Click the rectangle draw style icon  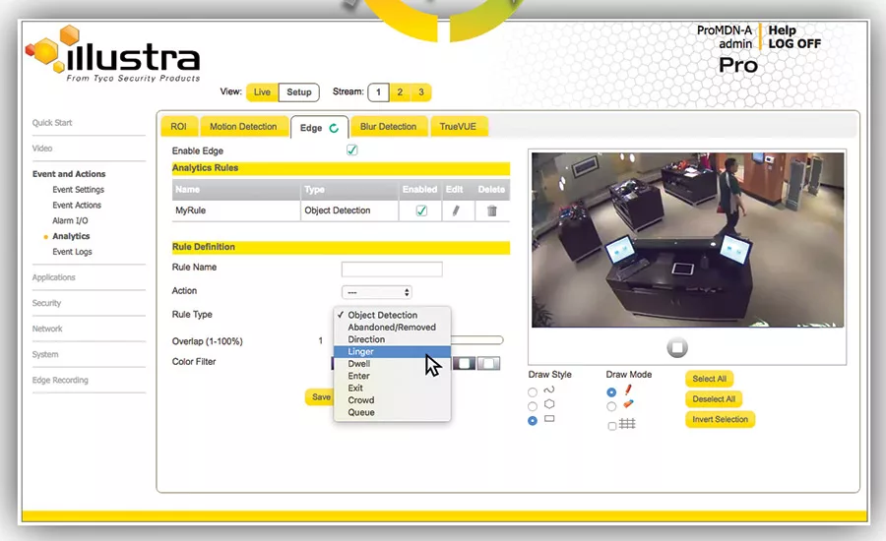[549, 419]
